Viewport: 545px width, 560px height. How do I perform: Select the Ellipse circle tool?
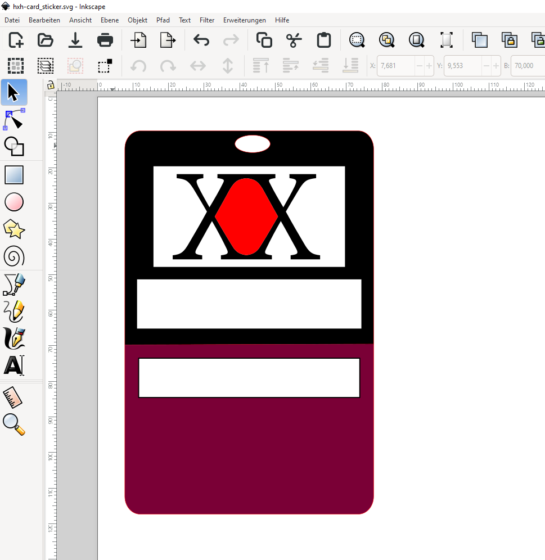coord(14,202)
